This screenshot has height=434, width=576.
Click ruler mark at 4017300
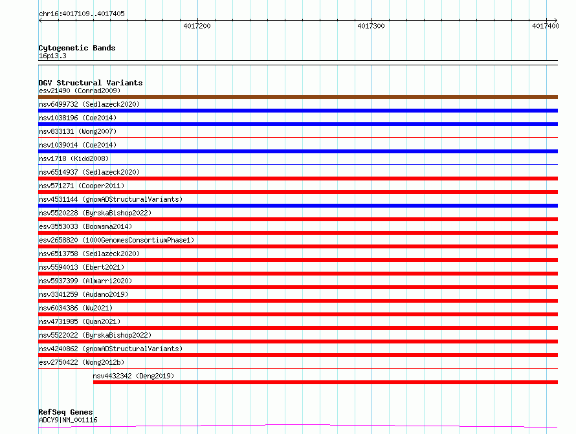click(371, 26)
